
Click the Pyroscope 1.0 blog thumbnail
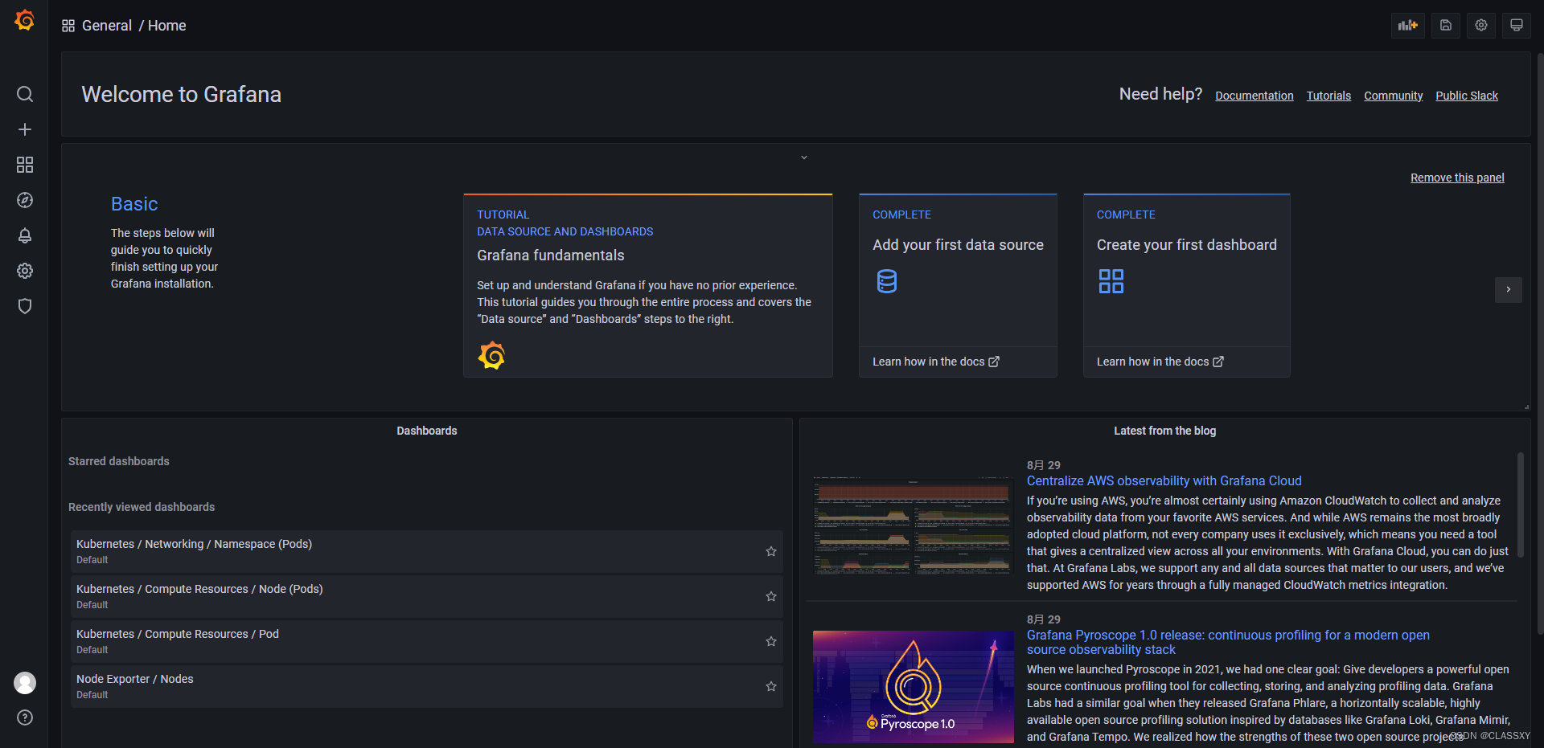click(x=913, y=687)
